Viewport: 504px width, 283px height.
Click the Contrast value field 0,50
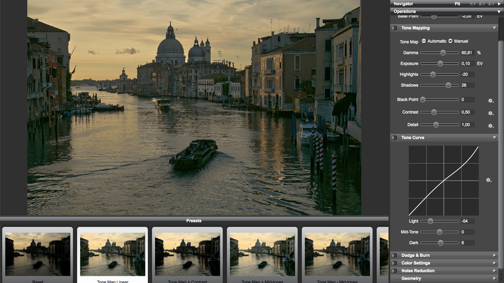(x=468, y=112)
